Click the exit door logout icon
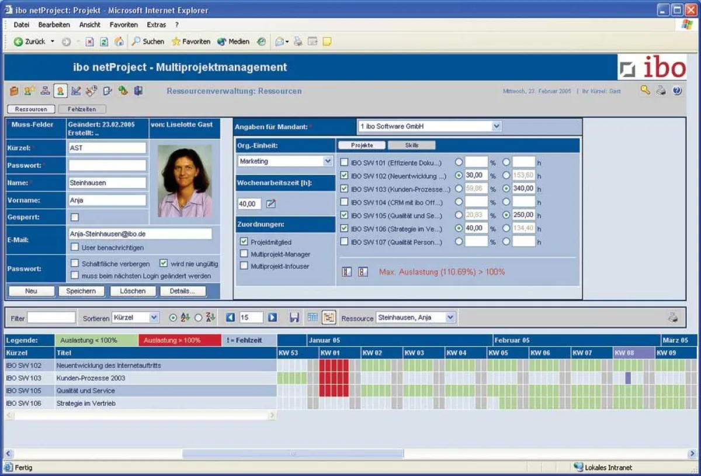 pyautogui.click(x=138, y=91)
